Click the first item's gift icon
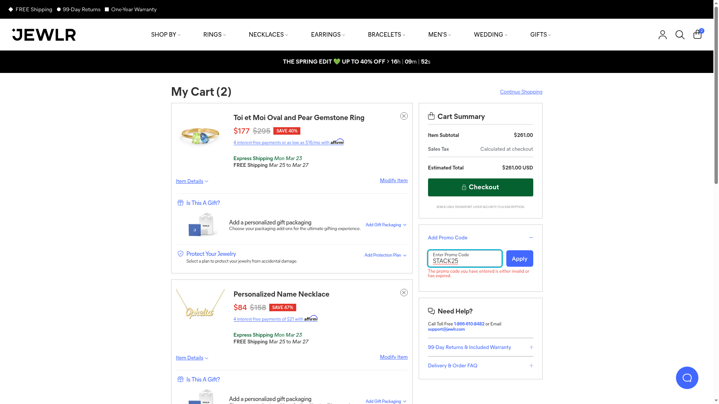 point(180,203)
